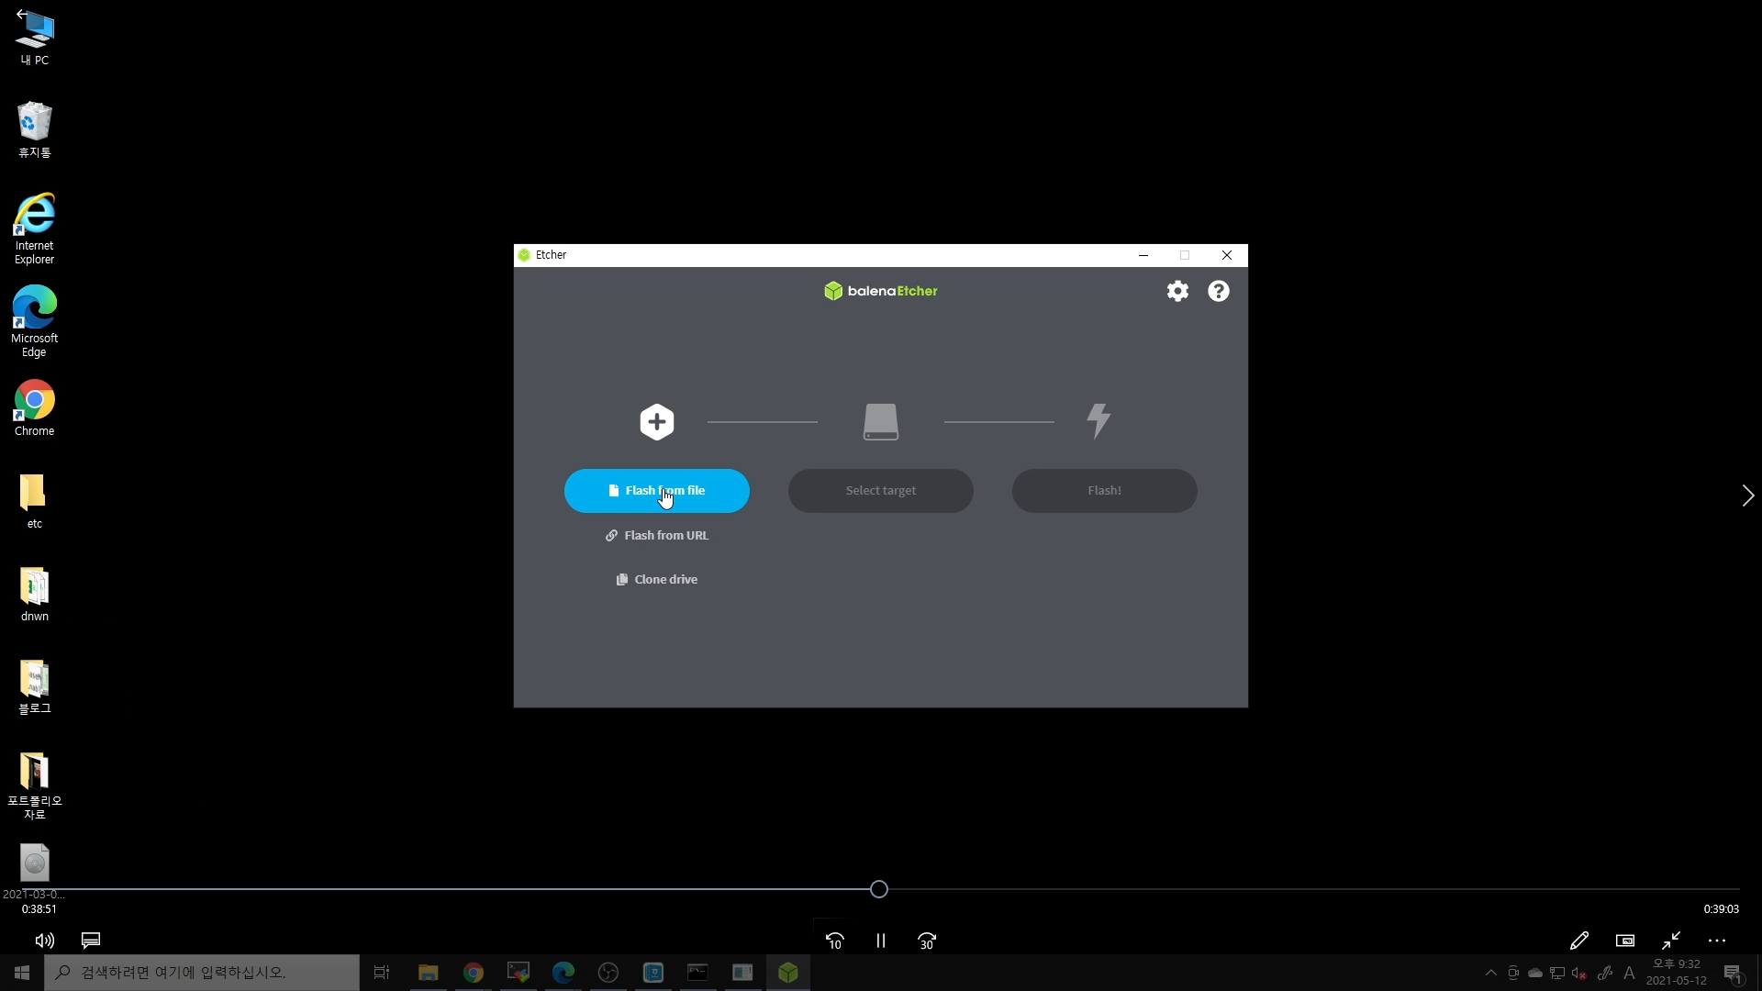Select Flash from URL option
This screenshot has width=1762, height=991.
point(657,536)
